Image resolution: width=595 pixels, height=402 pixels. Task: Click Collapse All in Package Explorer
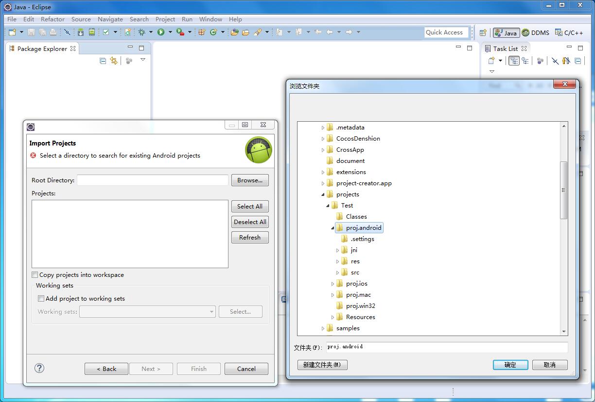point(103,61)
